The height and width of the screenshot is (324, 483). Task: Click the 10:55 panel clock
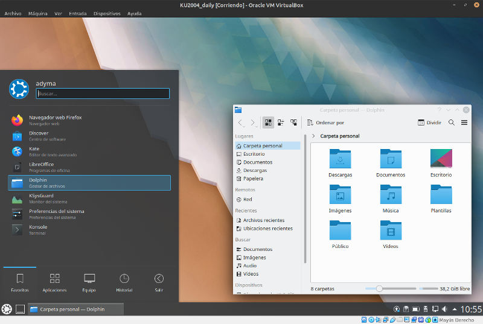[x=471, y=310]
